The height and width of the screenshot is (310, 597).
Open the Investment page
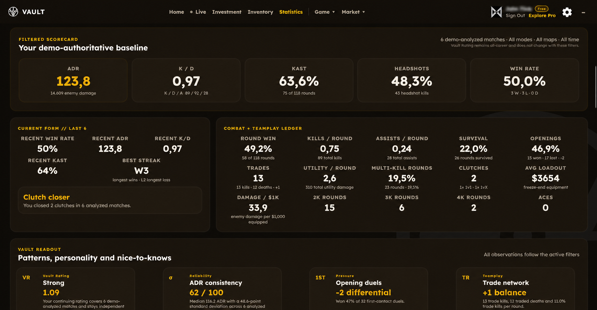[x=227, y=12]
